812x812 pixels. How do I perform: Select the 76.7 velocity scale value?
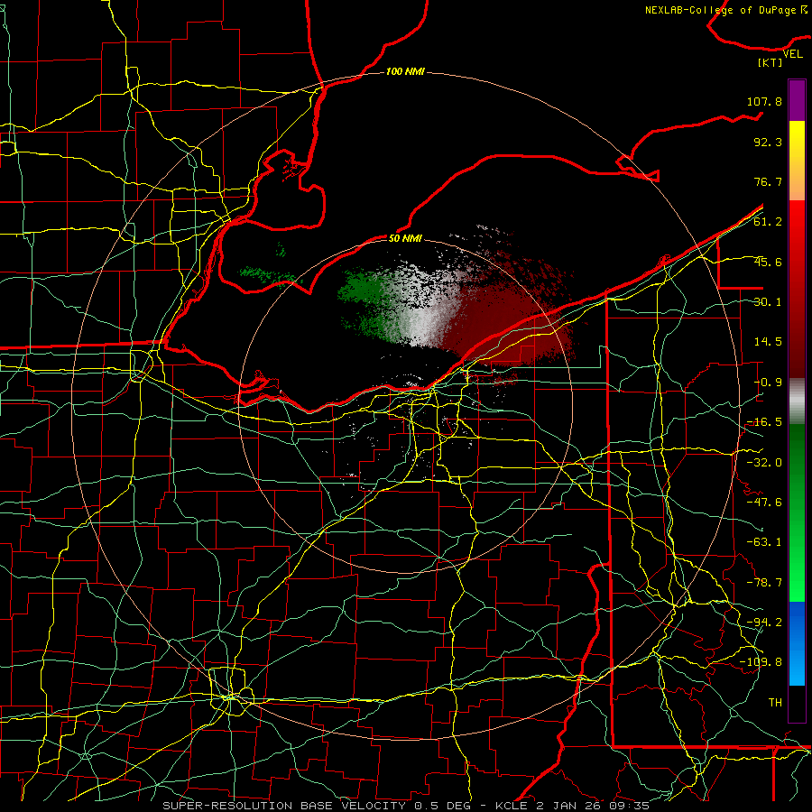768,181
